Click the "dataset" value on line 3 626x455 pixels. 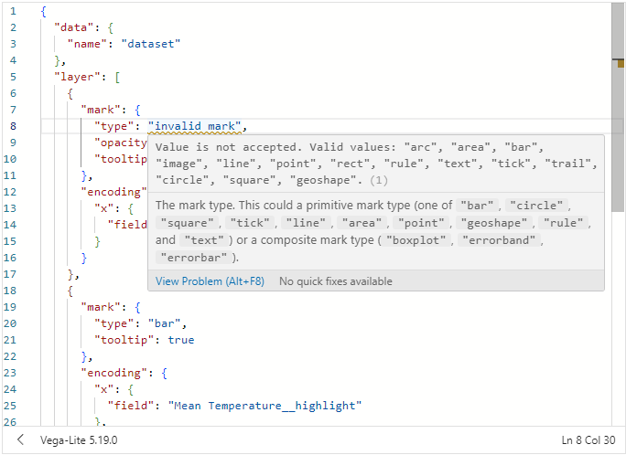150,44
